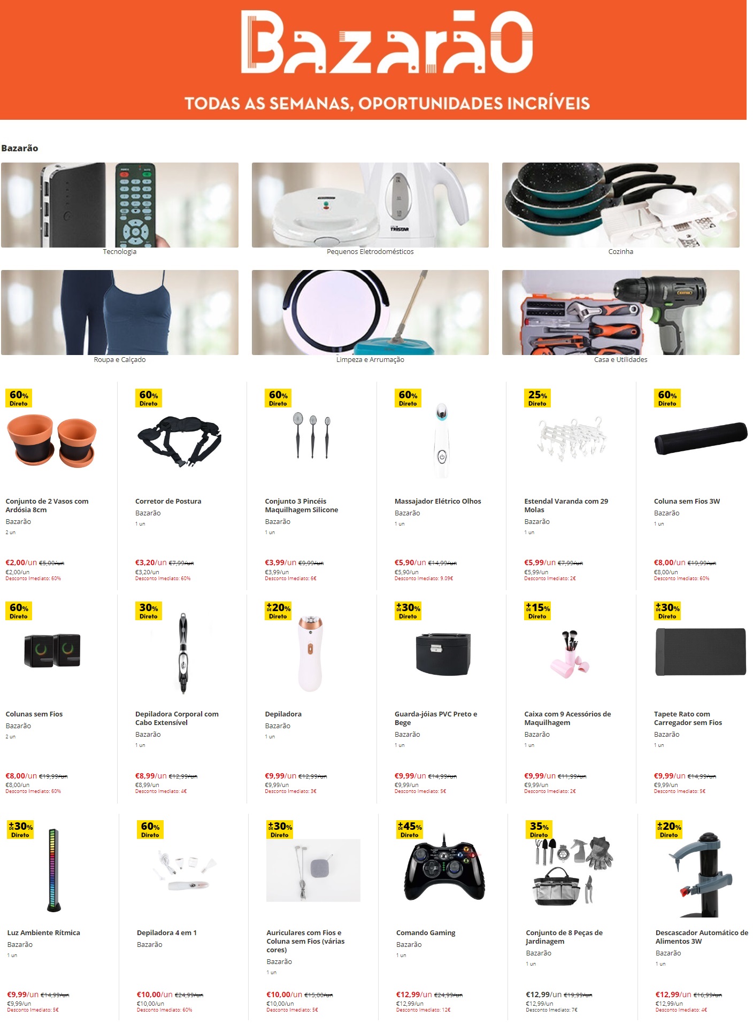Open the Pequenos Eletrodomésticos category image
The width and height of the screenshot is (753, 1033).
(370, 205)
